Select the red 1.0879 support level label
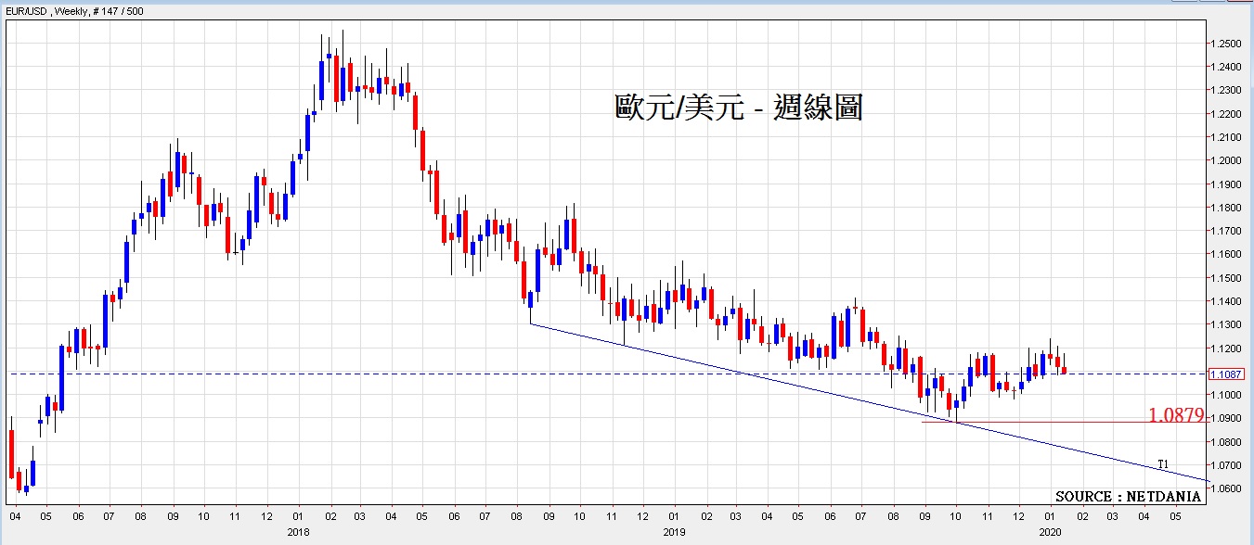 1176,415
